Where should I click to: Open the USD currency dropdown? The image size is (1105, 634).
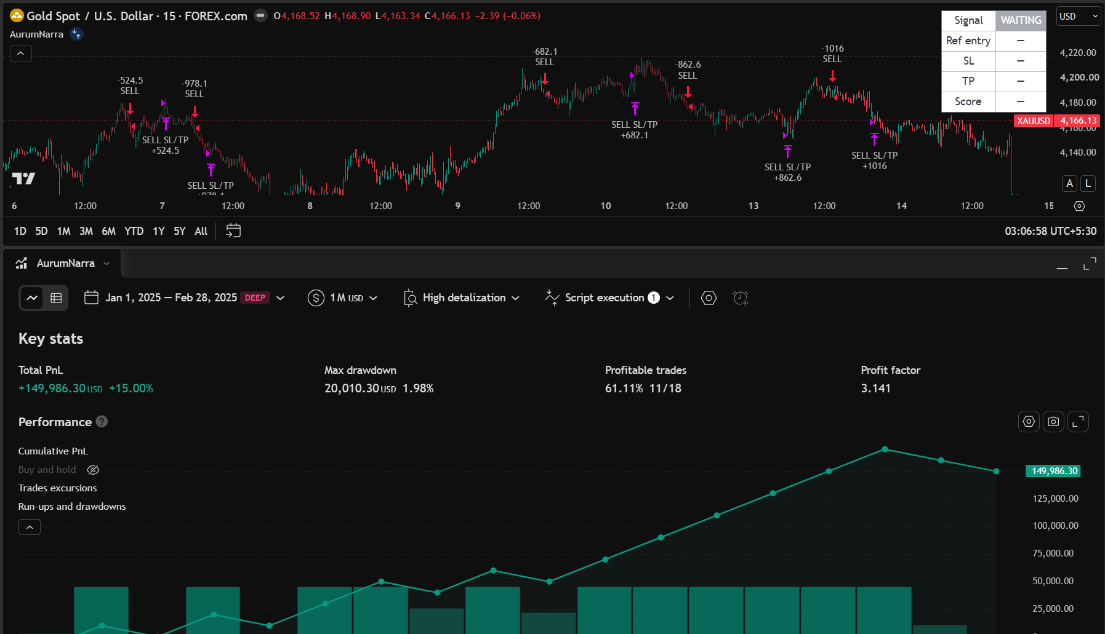point(1079,17)
